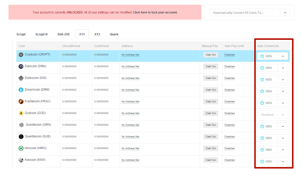
Task: Cash Out Cryptcoin balance
Action: (211, 55)
